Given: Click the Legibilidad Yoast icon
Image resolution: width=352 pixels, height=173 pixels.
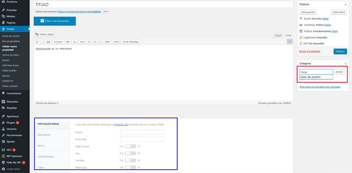Looking at the screenshot, I should point(301,38).
